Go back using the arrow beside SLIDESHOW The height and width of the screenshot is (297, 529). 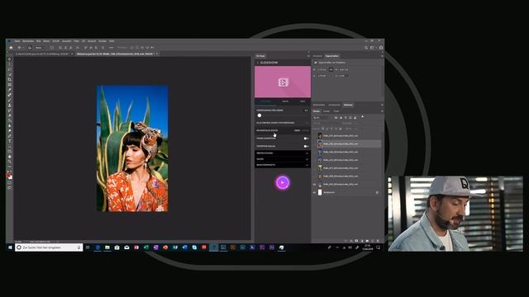click(257, 63)
